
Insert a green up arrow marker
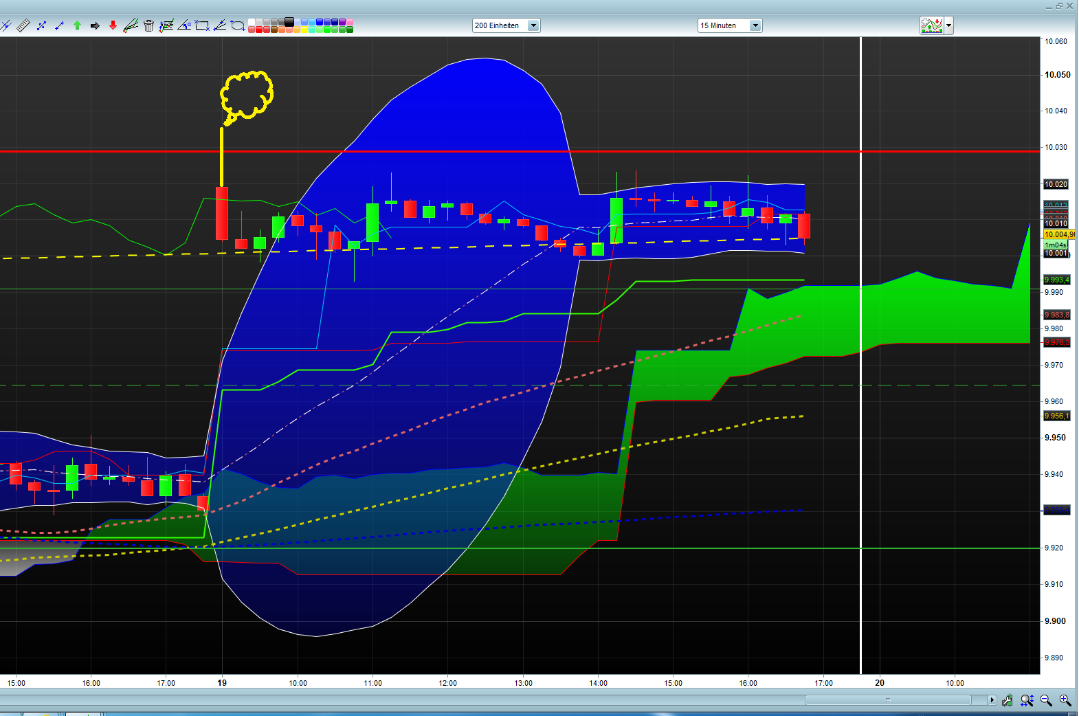[77, 25]
